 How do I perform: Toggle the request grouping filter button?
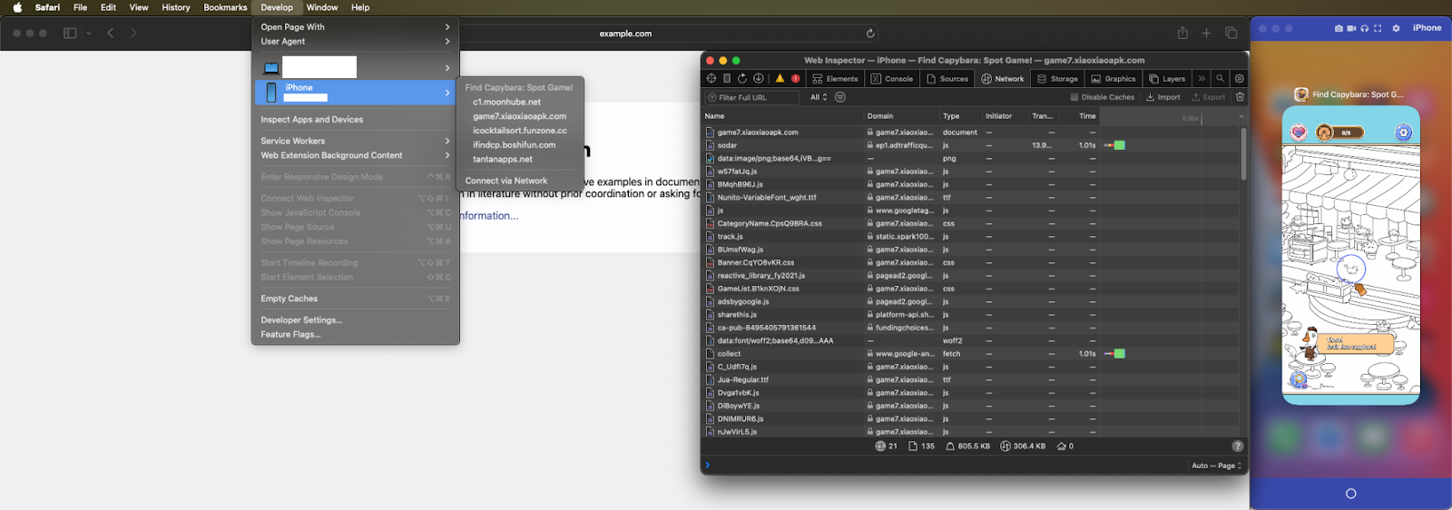click(840, 97)
